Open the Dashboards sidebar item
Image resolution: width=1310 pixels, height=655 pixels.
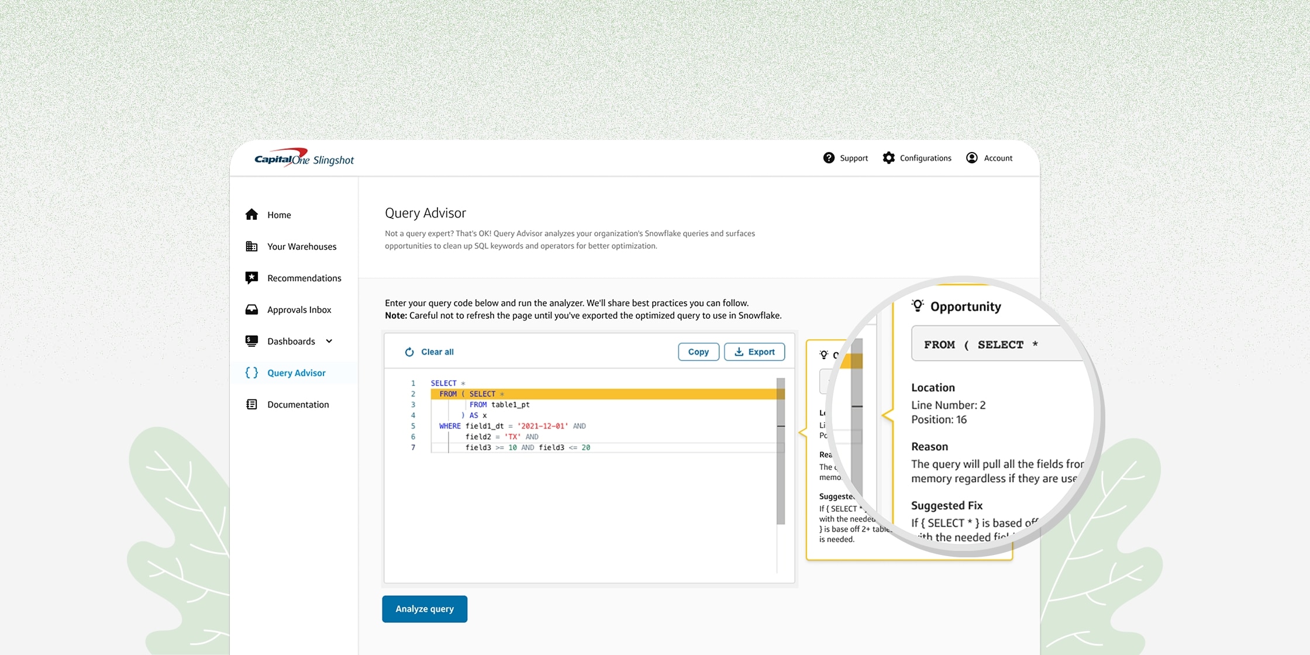point(291,341)
